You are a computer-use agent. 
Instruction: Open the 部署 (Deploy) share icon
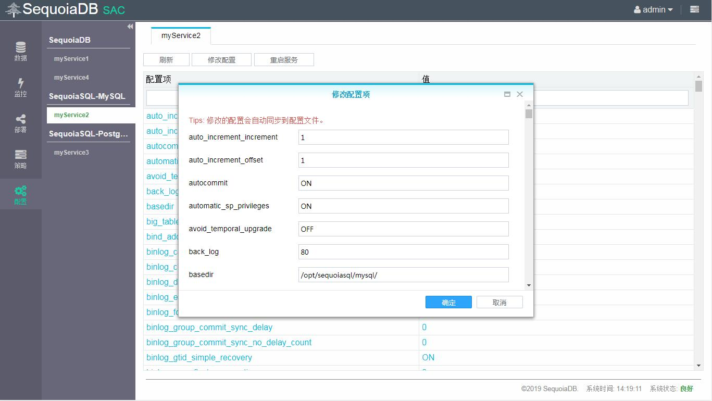tap(20, 123)
